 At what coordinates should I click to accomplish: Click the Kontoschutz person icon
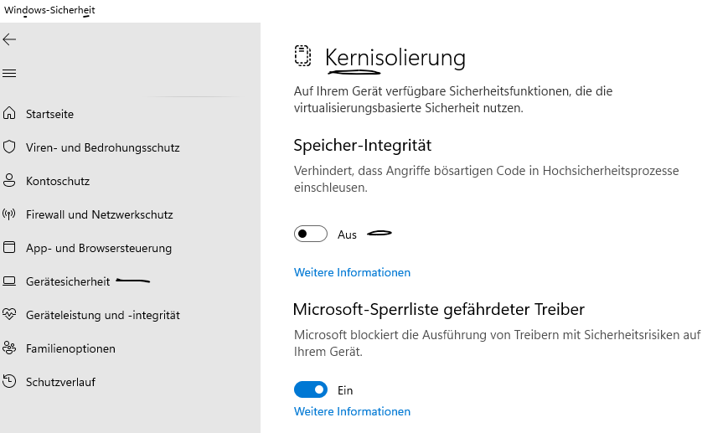10,181
